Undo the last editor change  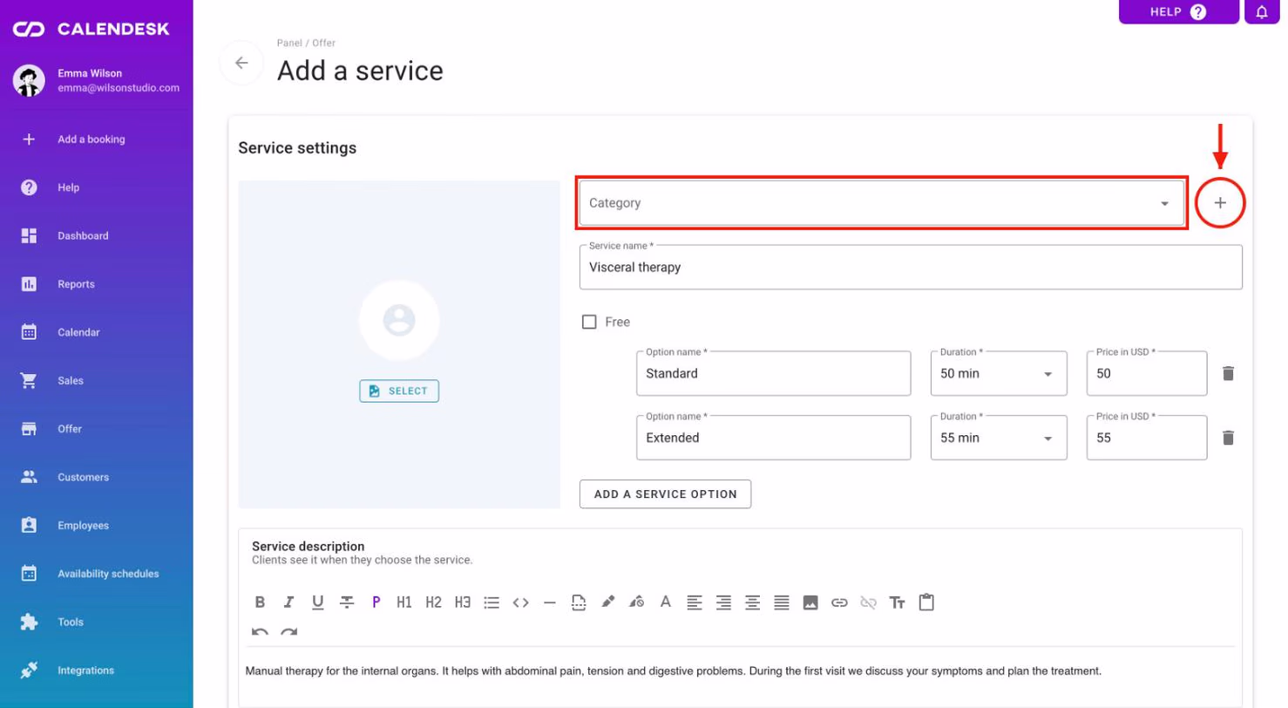(x=260, y=631)
